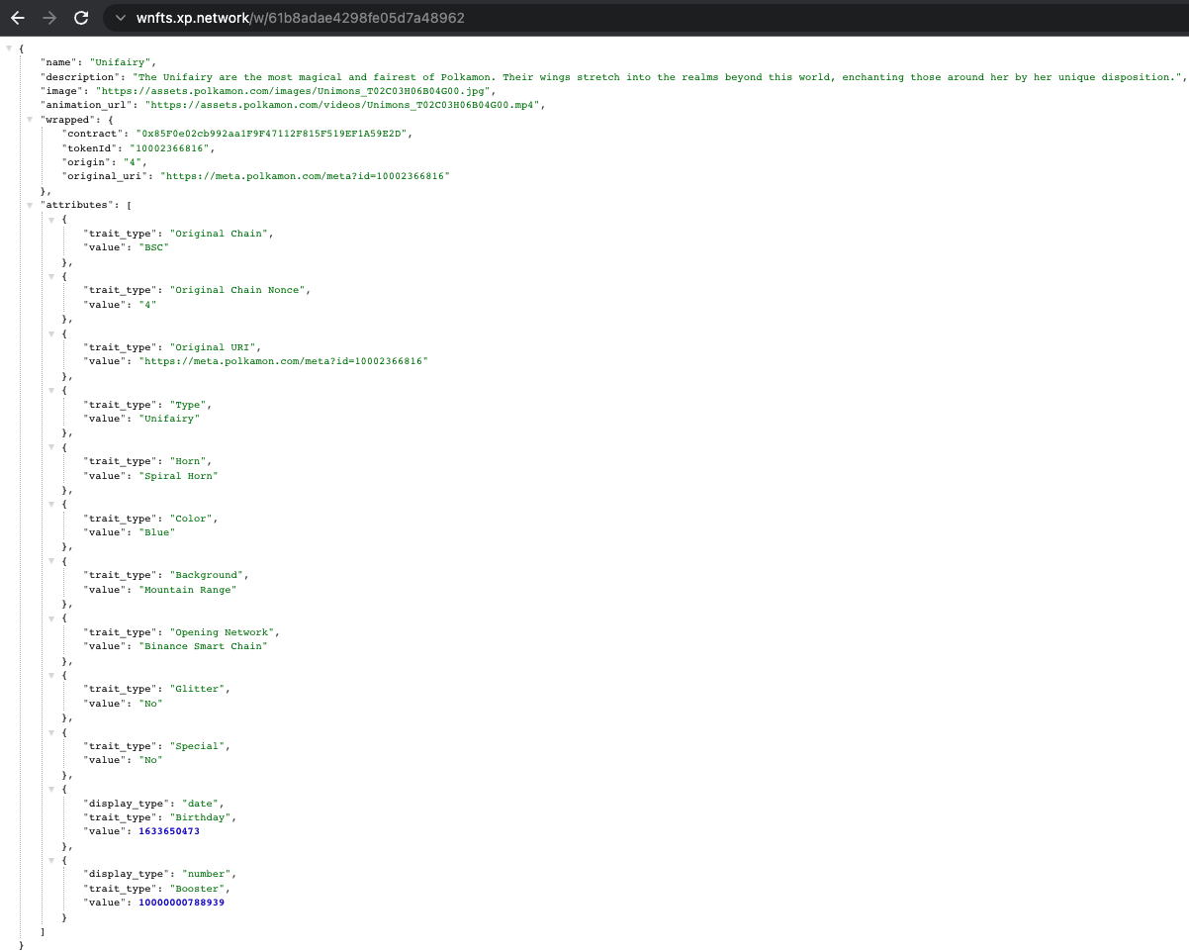Click the origin value "4"

(131, 161)
